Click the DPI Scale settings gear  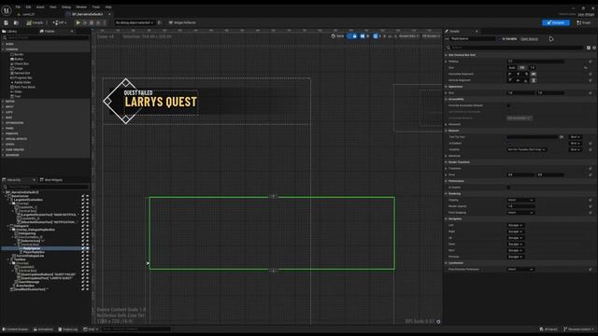point(438,321)
